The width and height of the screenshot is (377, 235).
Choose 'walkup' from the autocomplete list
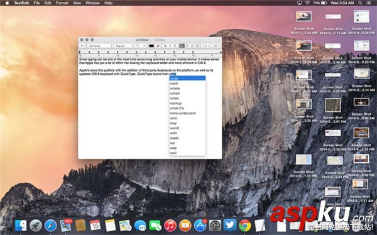point(187,103)
